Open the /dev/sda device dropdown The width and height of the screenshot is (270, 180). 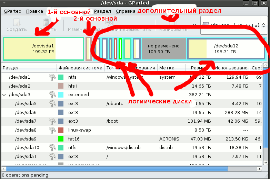click(x=234, y=25)
